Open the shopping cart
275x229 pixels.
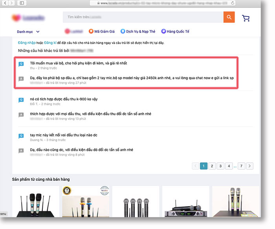pos(246,18)
